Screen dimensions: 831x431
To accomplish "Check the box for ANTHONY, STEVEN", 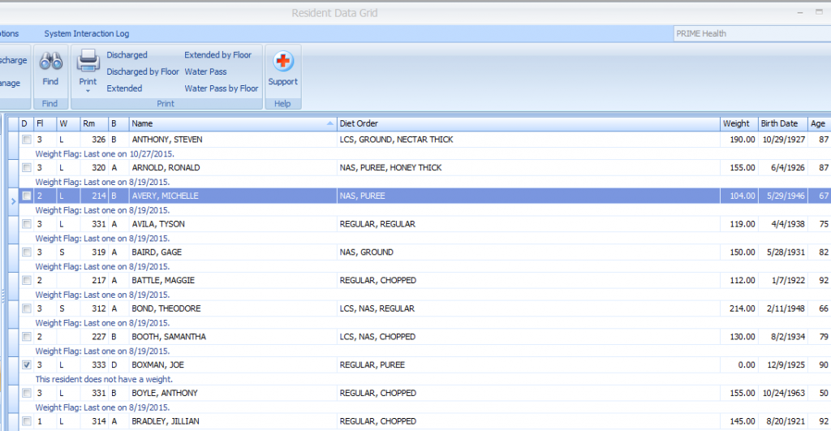I will tap(27, 140).
